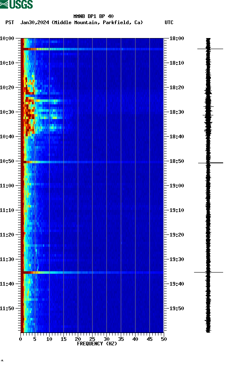
Task: Click the '18:10' UTC time label
Action: pos(177,63)
